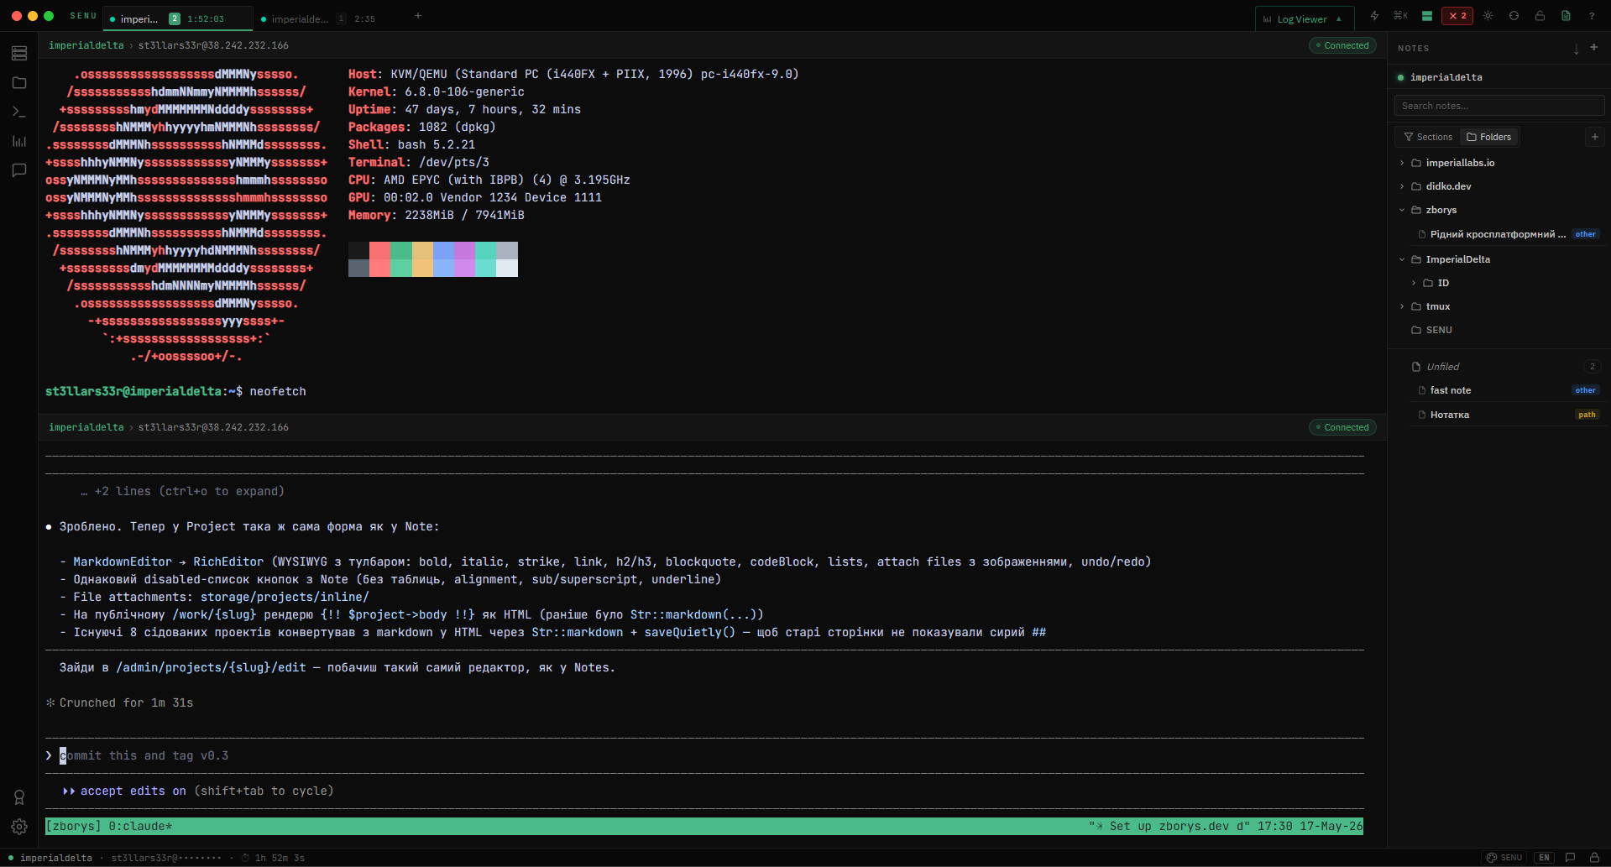Click the green split panes layout icon
Image resolution: width=1611 pixels, height=867 pixels.
(x=1427, y=16)
